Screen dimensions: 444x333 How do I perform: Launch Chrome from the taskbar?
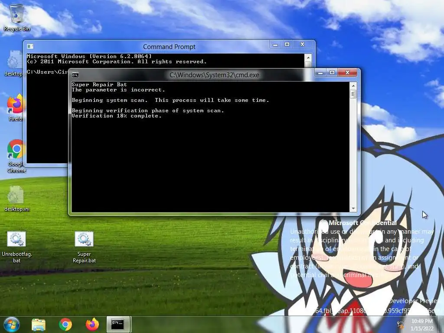65,324
